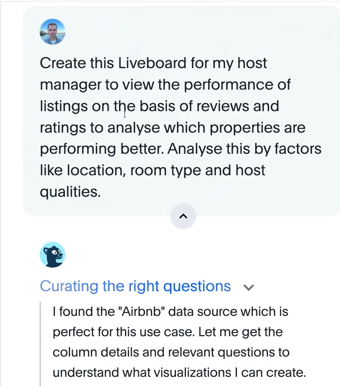
Task: Click the bear mascot assistant avatar
Action: coord(53,255)
